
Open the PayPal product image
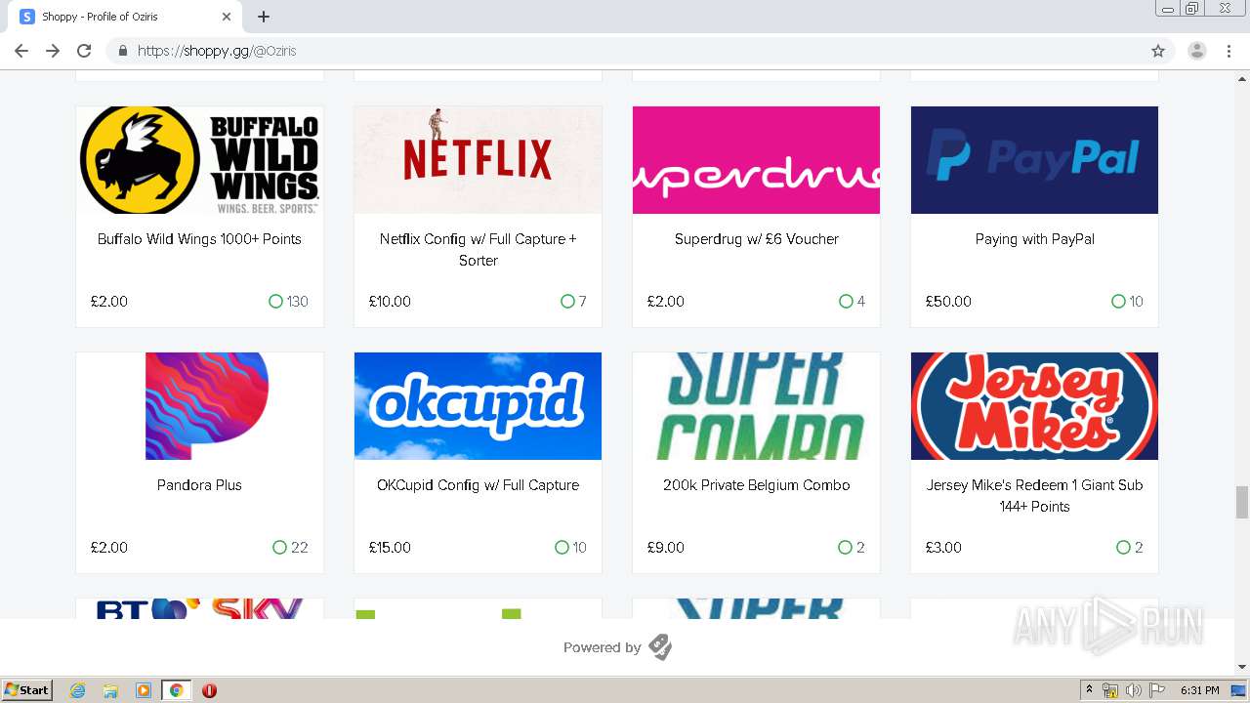click(1034, 160)
